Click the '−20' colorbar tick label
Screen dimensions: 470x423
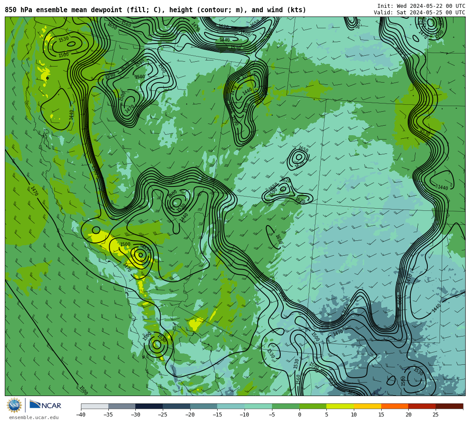(x=190, y=415)
